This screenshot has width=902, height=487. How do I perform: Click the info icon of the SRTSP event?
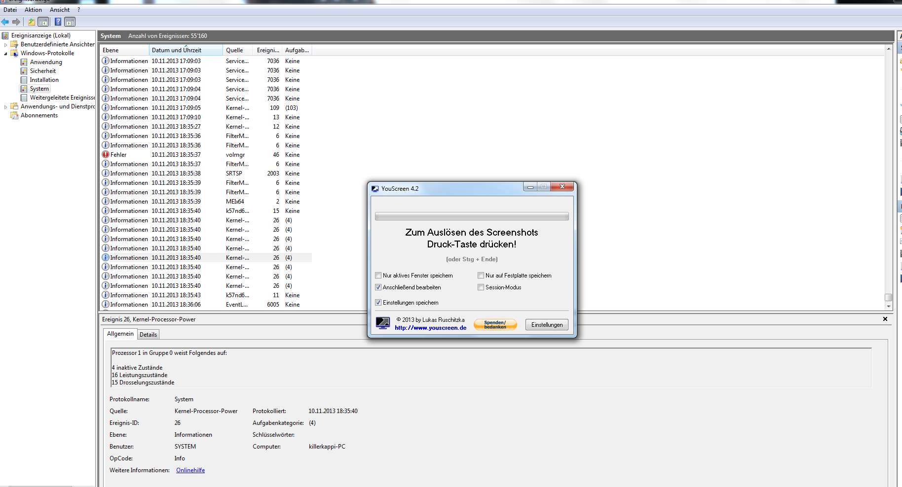(x=106, y=173)
